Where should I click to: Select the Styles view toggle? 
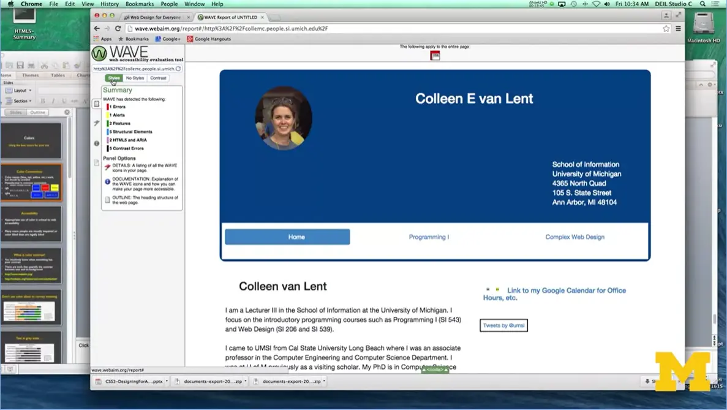(114, 78)
